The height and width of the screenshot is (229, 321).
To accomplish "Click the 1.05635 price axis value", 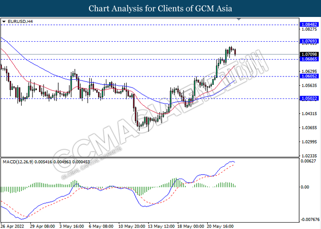I will pyautogui.click(x=310, y=85).
